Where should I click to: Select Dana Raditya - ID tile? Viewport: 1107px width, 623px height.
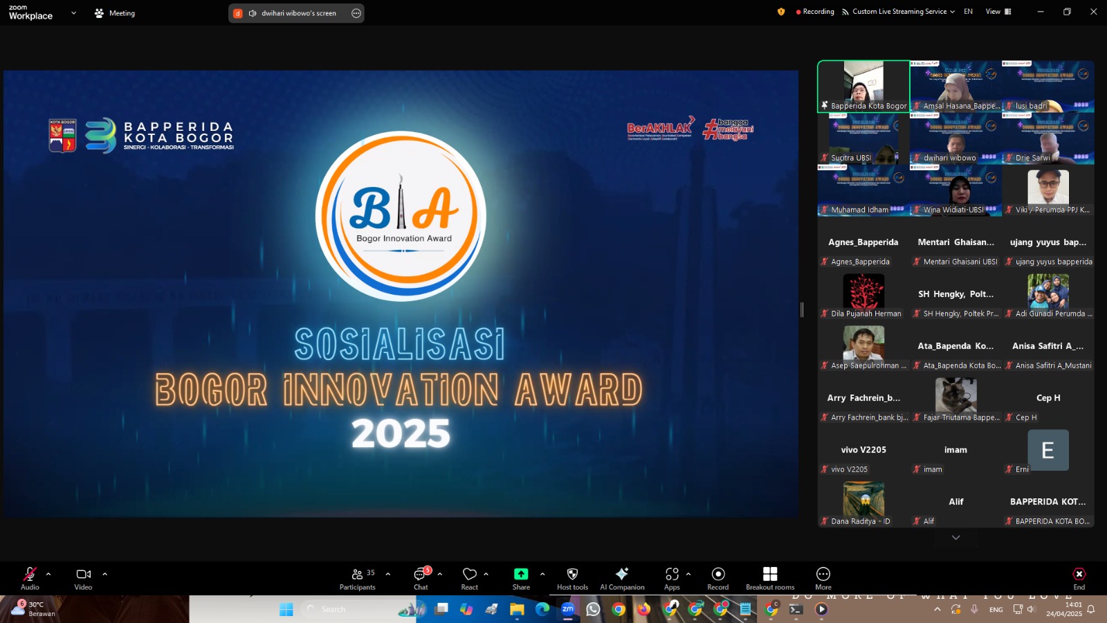tap(863, 502)
